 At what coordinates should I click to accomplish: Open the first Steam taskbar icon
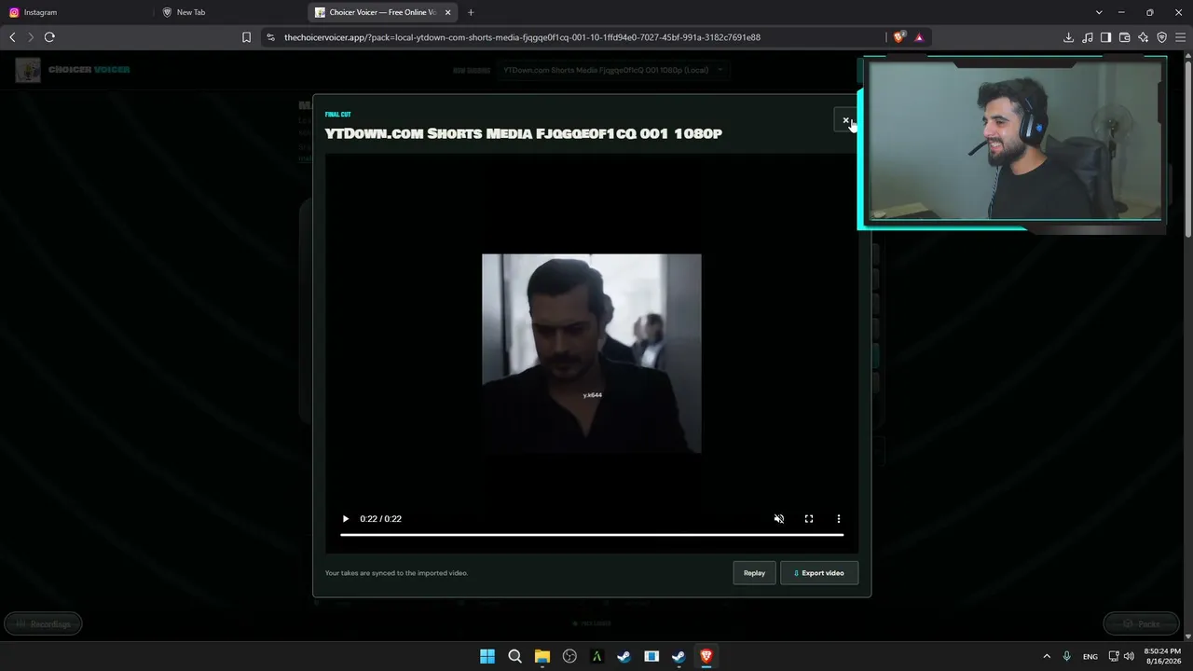coord(624,656)
